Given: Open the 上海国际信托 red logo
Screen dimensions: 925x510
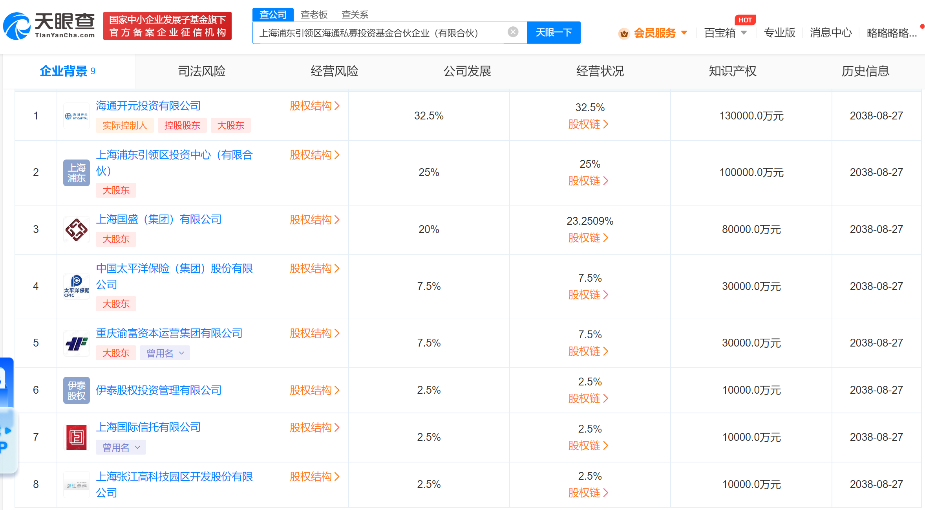Looking at the screenshot, I should pyautogui.click(x=77, y=437).
